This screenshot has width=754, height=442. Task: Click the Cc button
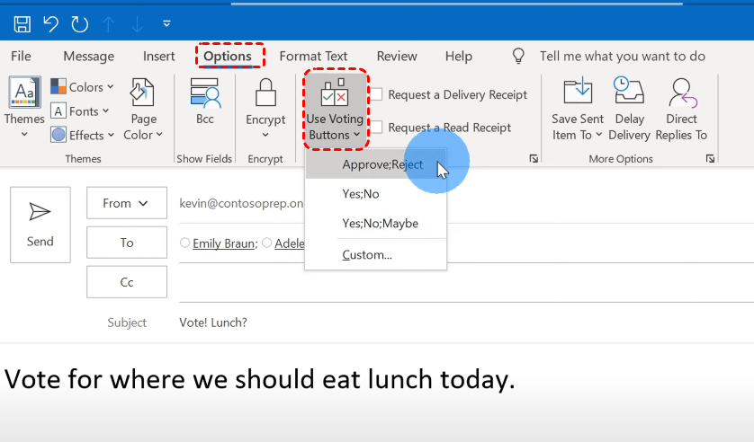coord(127,282)
